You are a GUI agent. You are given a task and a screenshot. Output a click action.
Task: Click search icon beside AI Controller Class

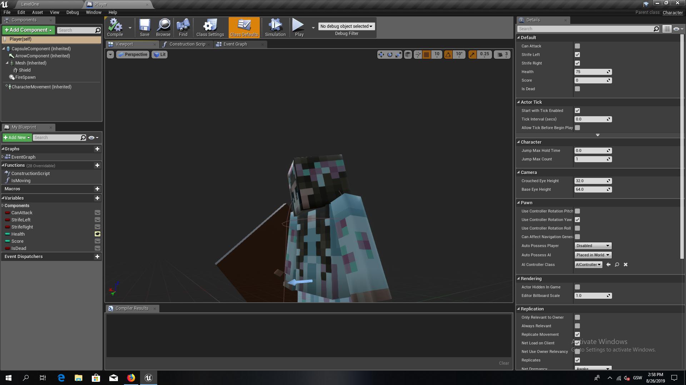(617, 265)
